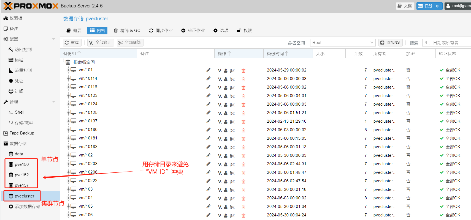
Task: Expand the vm/101 backup group
Action: pyautogui.click(x=68, y=70)
